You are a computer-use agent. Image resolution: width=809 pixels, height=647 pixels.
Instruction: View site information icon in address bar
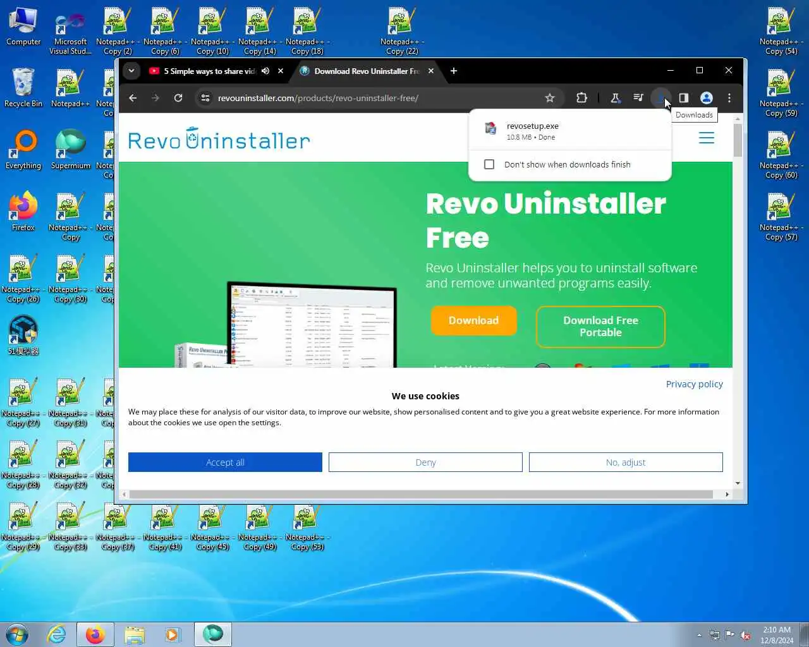point(205,98)
